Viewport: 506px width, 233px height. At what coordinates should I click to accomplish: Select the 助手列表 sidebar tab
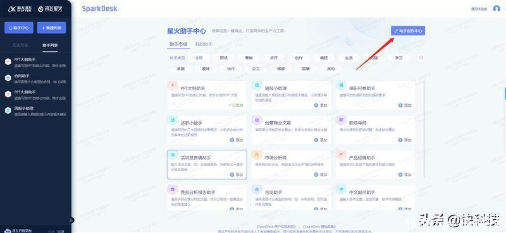click(51, 45)
